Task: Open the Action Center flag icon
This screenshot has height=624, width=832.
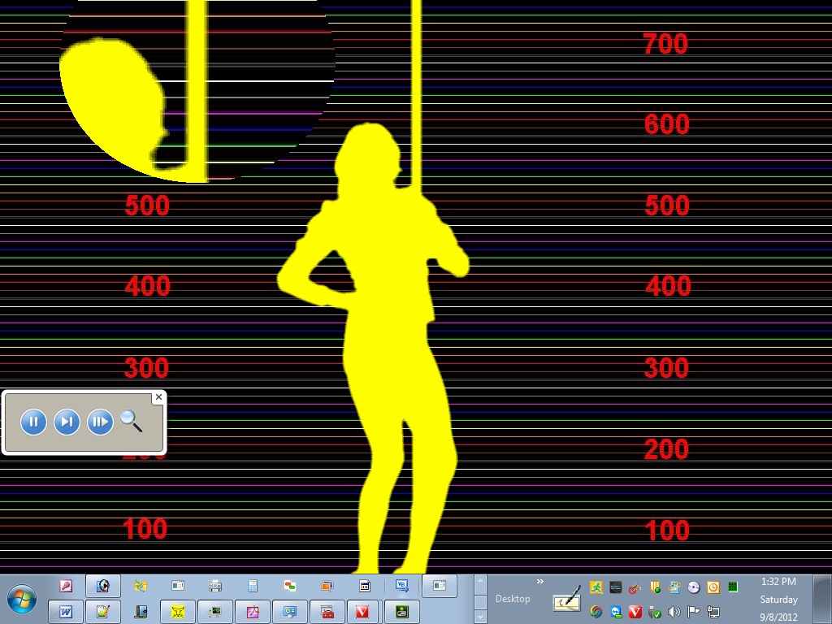Action: point(693,612)
